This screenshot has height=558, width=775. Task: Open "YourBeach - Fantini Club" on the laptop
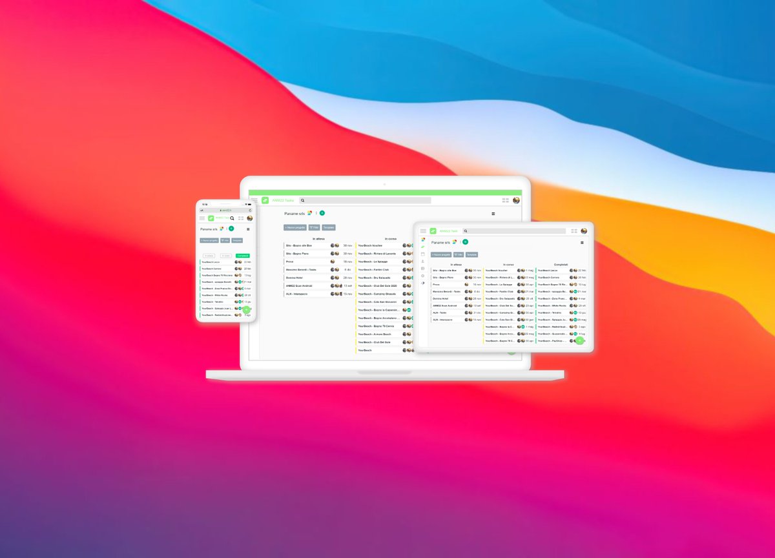[384, 269]
